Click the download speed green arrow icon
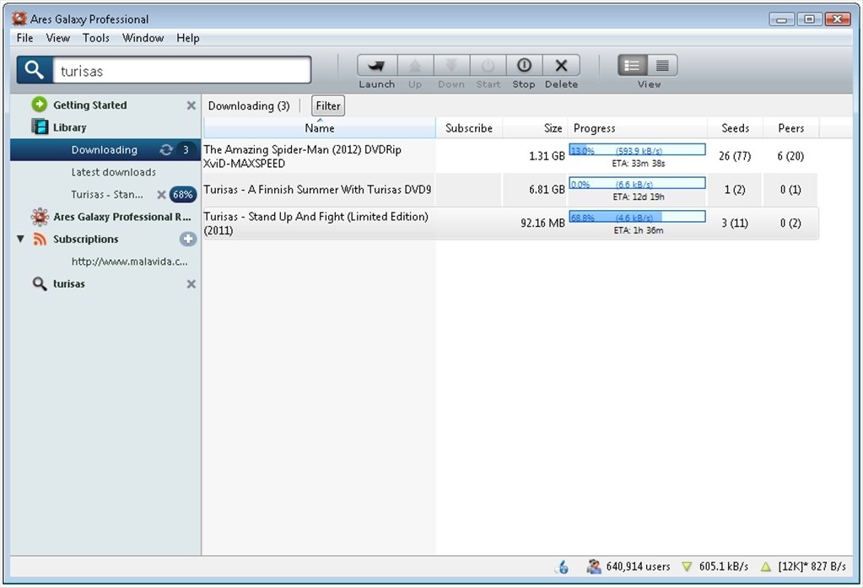 tap(687, 567)
